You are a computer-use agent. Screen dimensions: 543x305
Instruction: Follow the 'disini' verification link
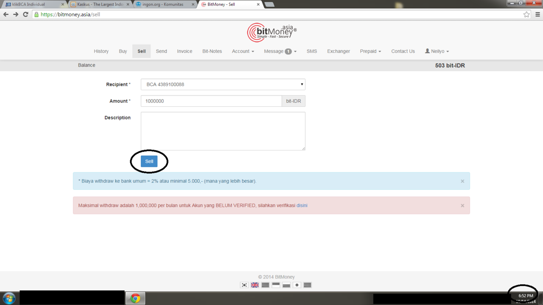point(302,205)
